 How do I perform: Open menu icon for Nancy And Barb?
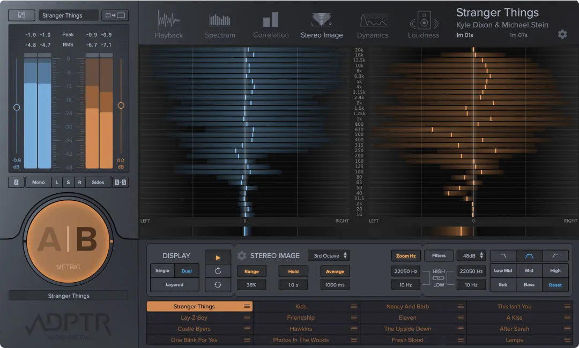click(x=461, y=306)
